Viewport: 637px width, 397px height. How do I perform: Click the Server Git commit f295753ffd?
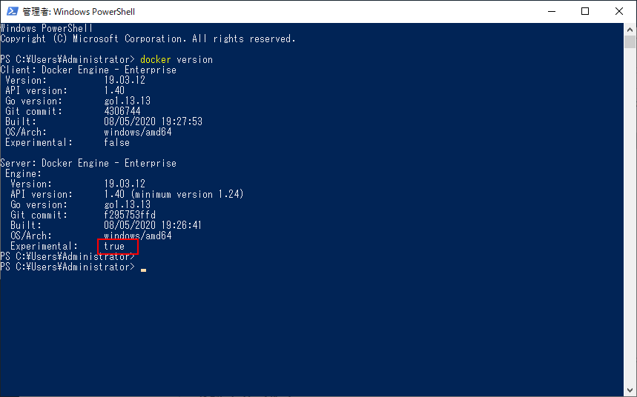[130, 215]
